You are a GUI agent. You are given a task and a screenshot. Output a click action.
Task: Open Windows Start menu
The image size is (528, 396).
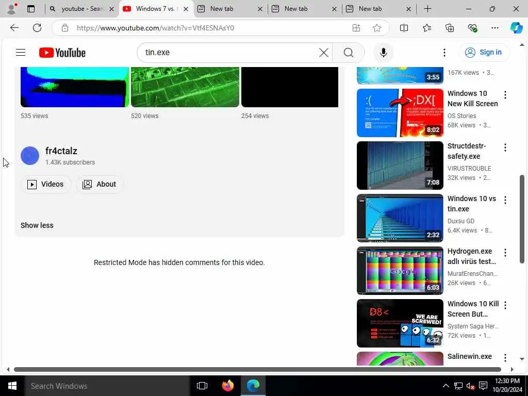12,386
